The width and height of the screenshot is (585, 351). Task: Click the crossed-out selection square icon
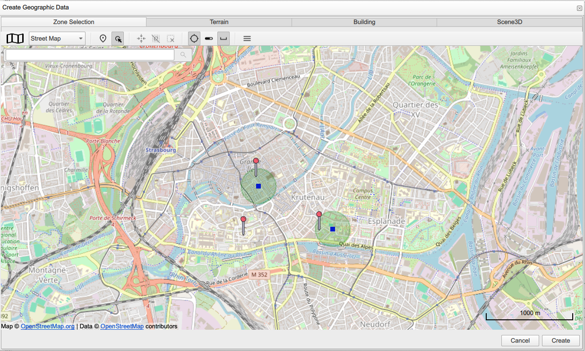(x=155, y=39)
